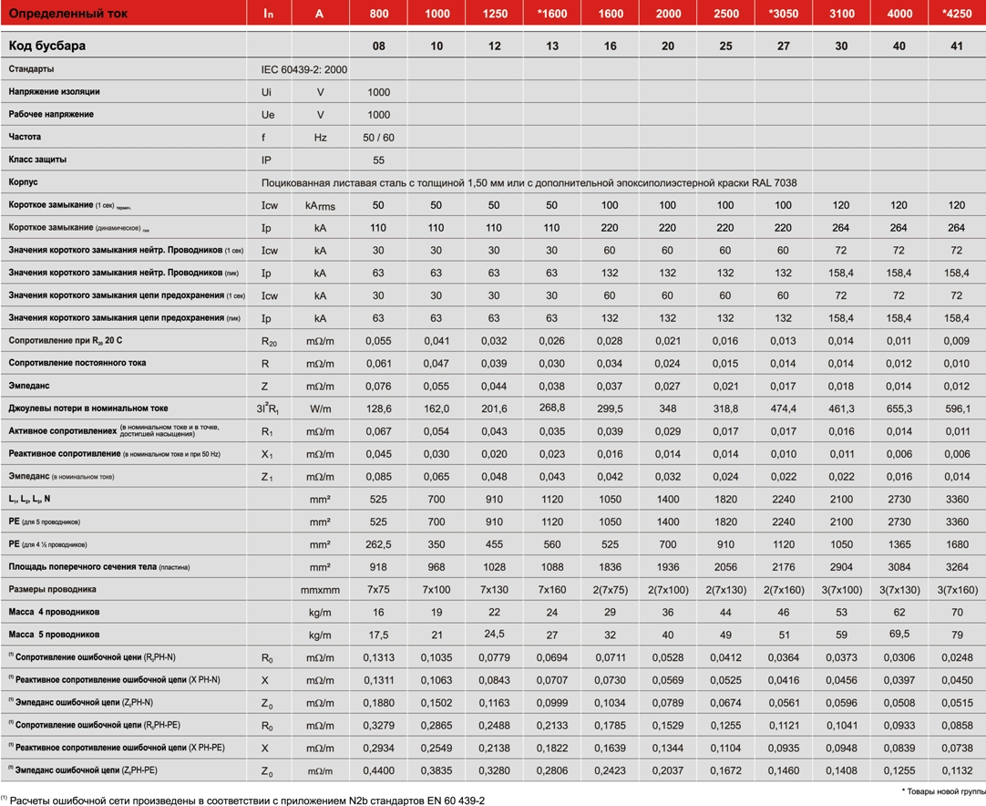Click the "Корпус" row label
986x806 pixels.
pyautogui.click(x=24, y=181)
